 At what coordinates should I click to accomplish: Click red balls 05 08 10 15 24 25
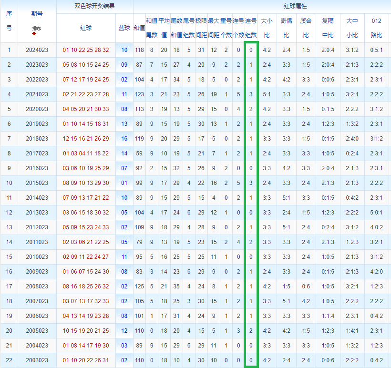pos(86,65)
